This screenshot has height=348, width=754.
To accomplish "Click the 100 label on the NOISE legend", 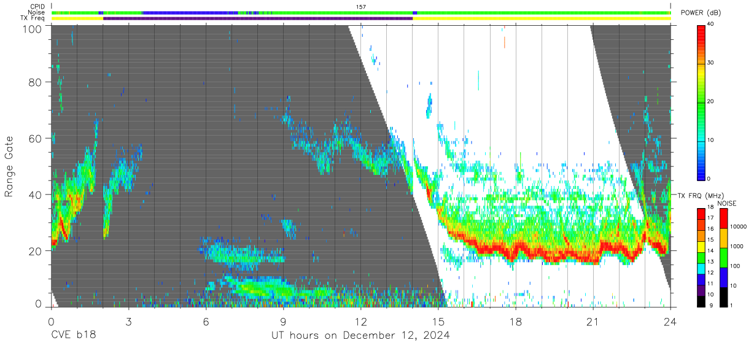I will click(736, 266).
